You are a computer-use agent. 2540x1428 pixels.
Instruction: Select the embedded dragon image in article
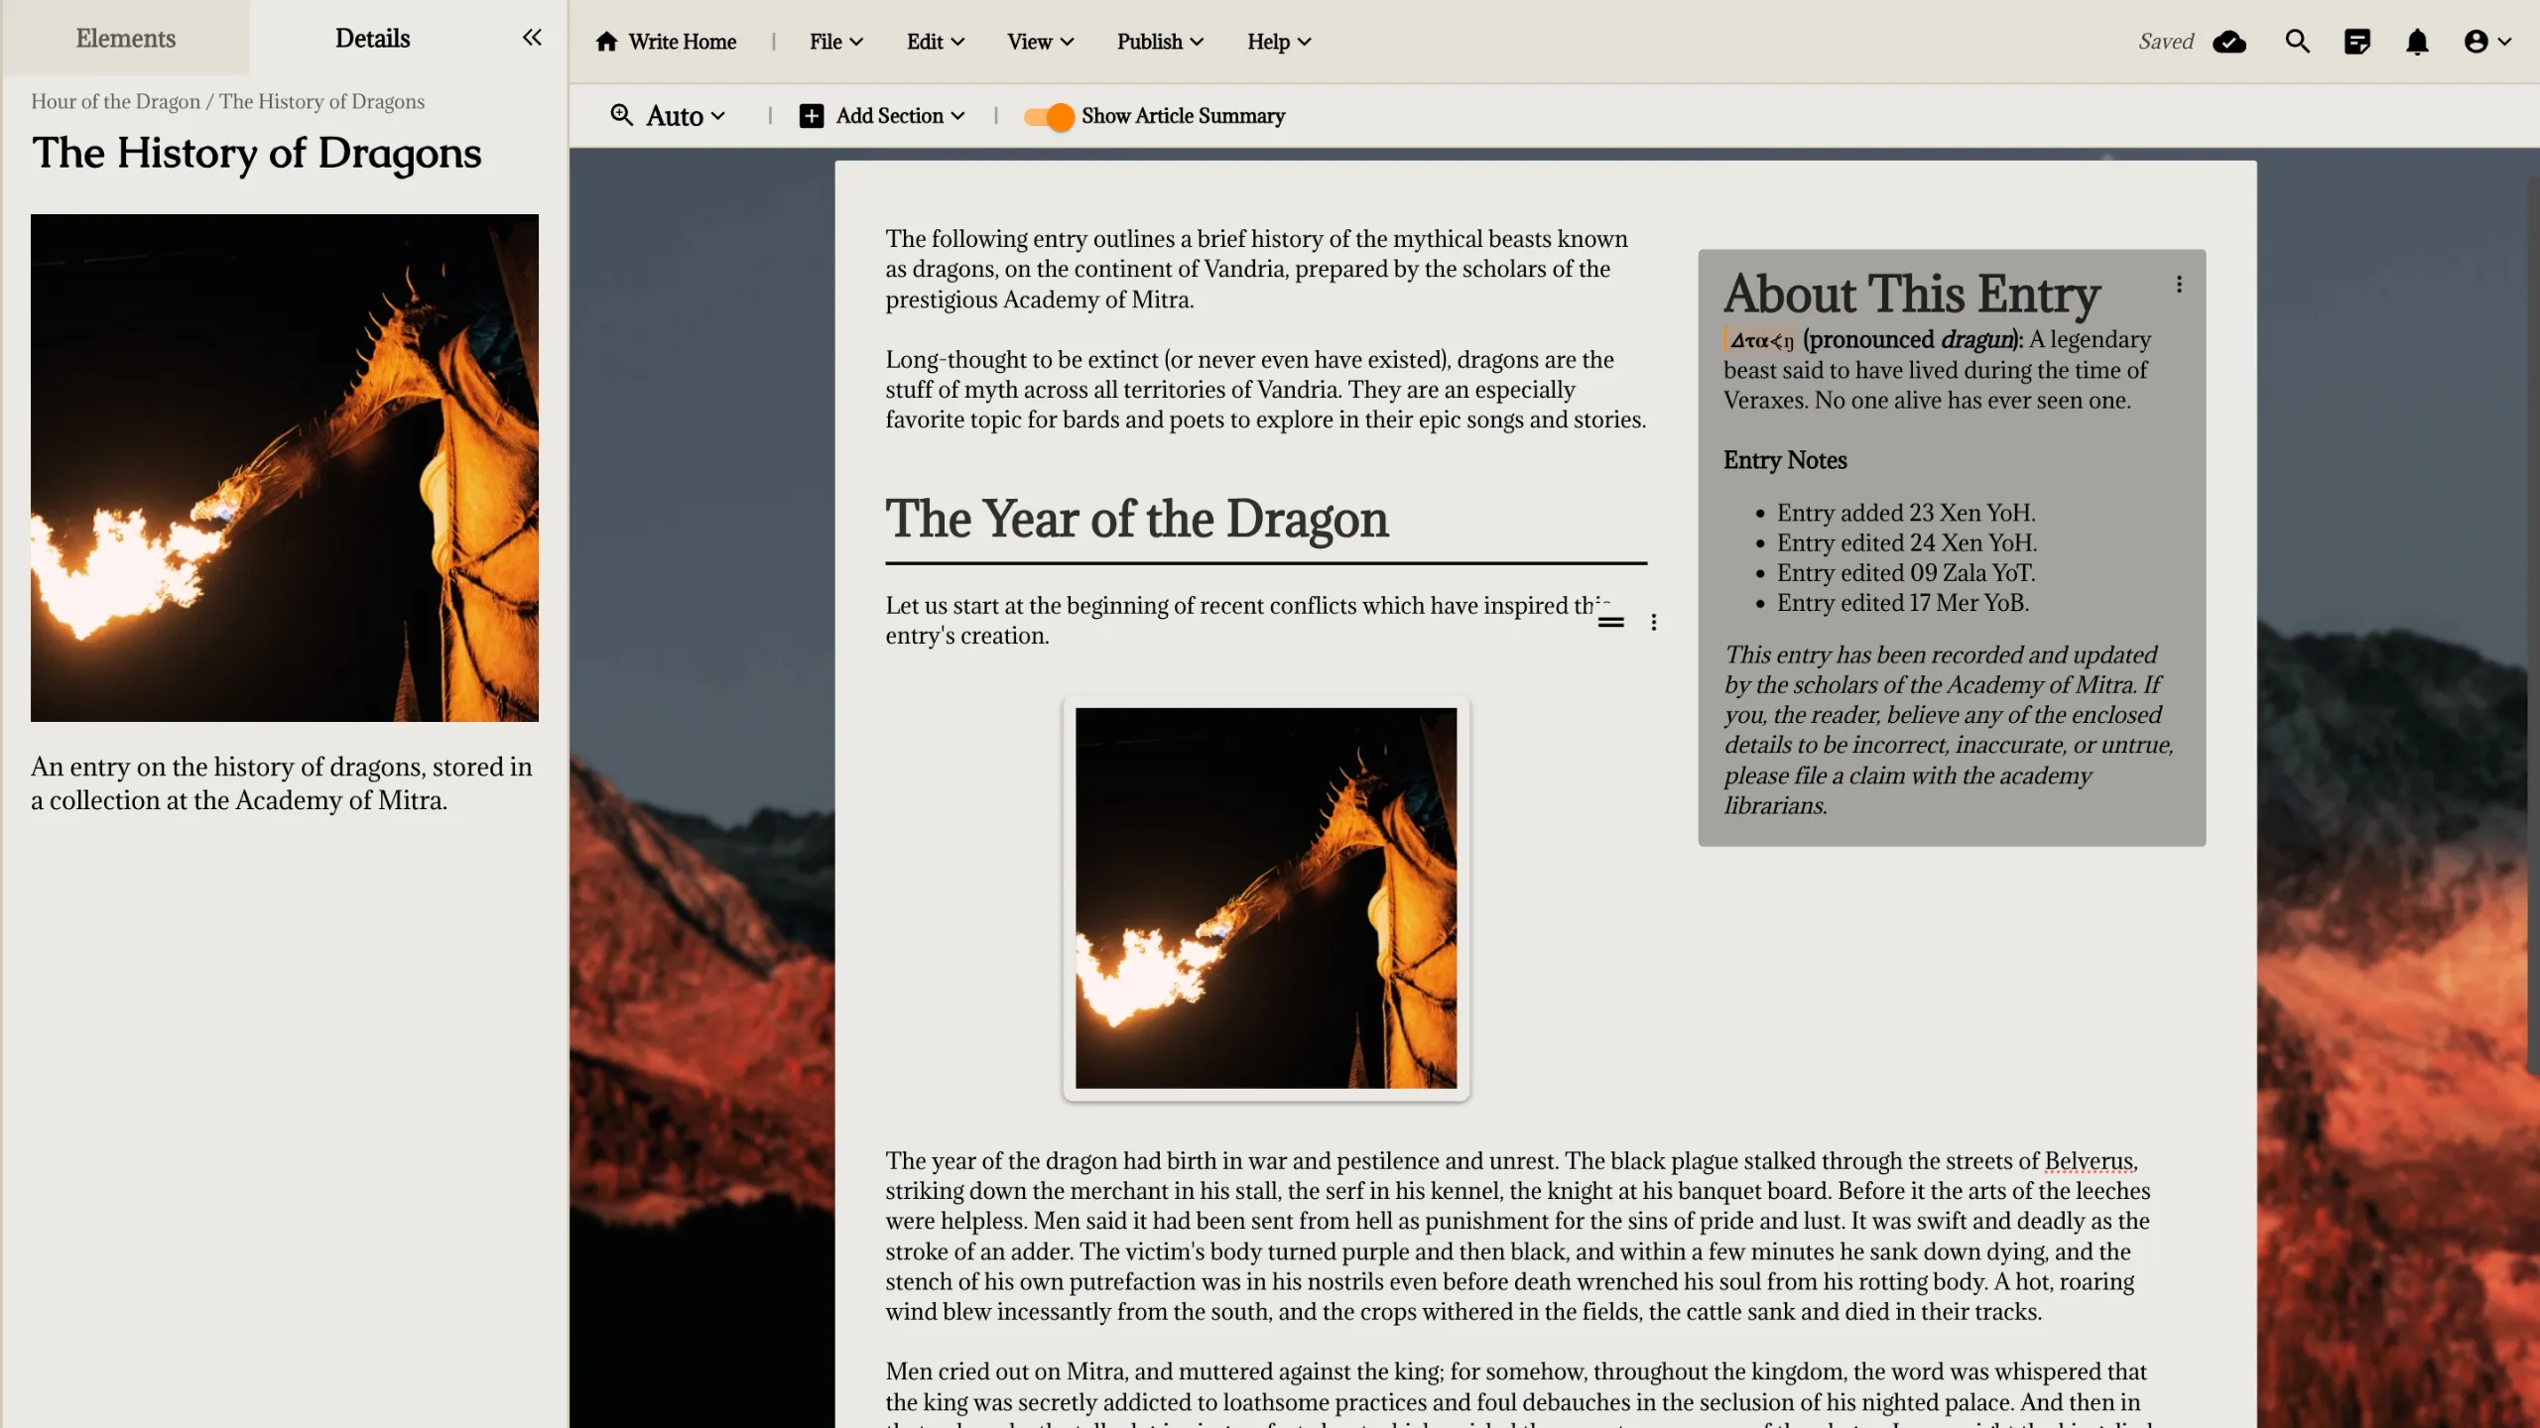click(1266, 897)
